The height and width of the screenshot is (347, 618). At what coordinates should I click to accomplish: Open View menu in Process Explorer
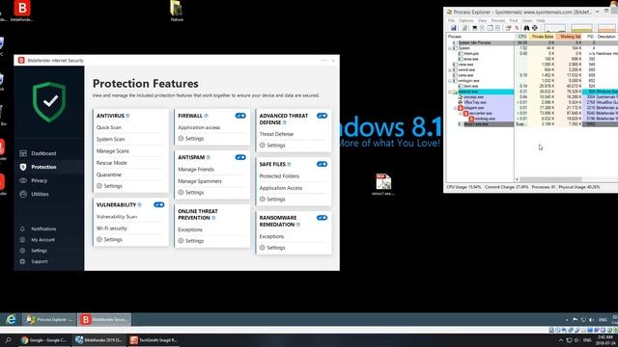click(482, 20)
